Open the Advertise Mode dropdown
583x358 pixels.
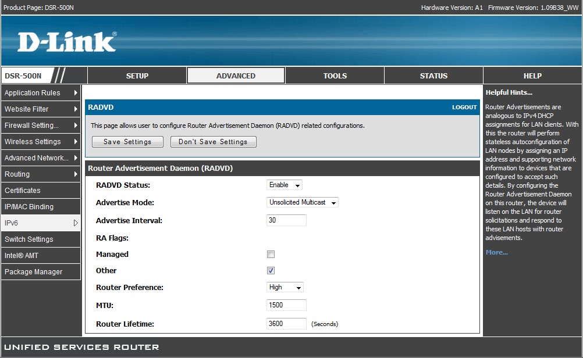tap(303, 203)
